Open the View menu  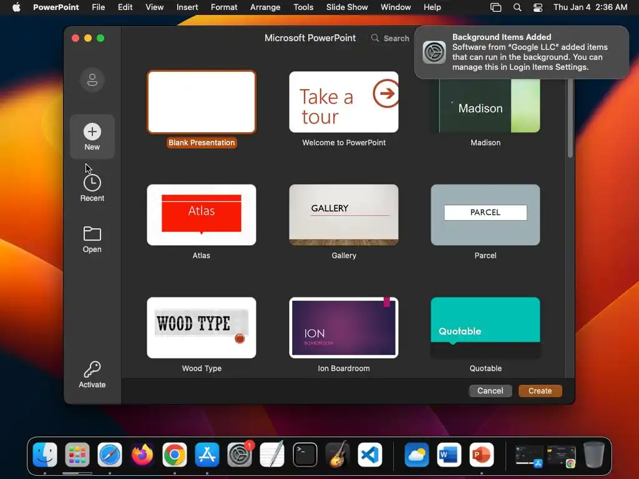tap(155, 7)
